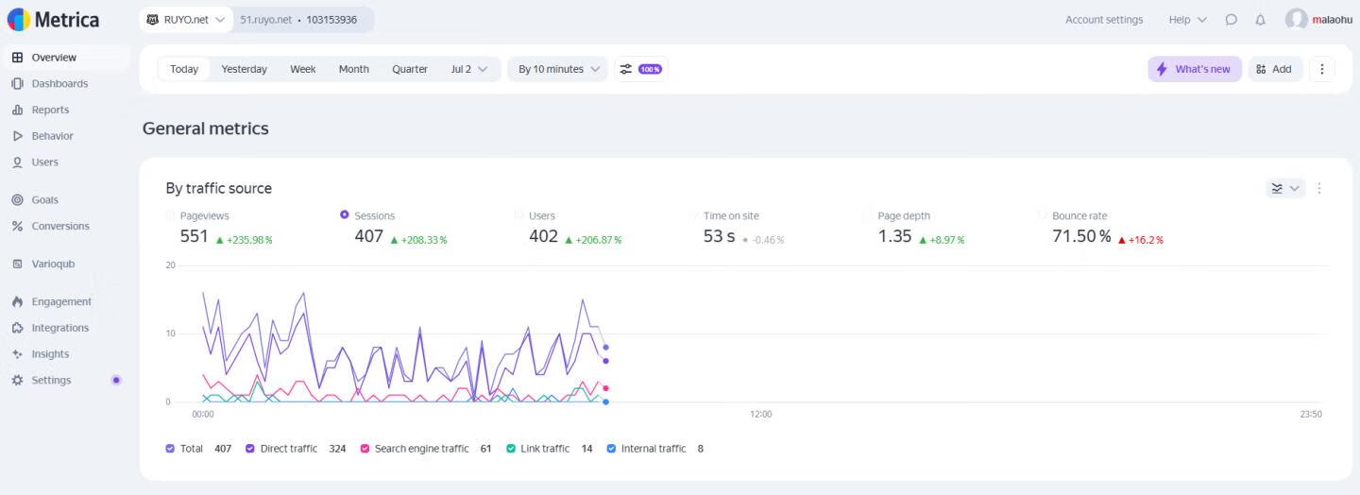
Task: Open the three-dot menu in the toolbar
Action: [x=1321, y=69]
